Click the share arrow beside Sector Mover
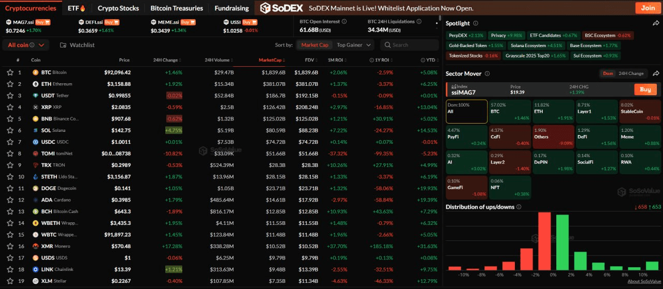663x289 pixels. (x=656, y=73)
